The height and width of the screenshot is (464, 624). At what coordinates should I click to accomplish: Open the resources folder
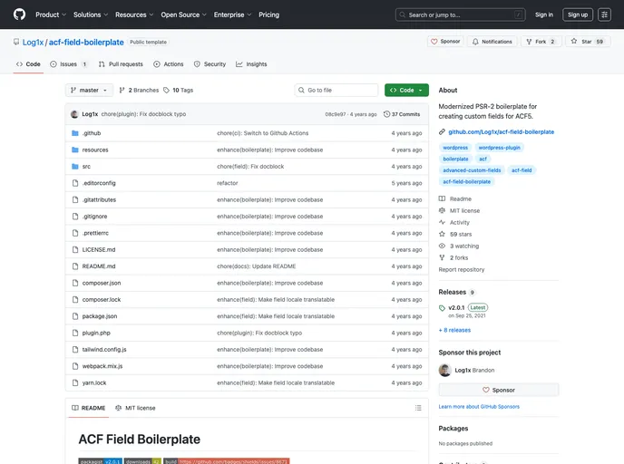click(95, 150)
